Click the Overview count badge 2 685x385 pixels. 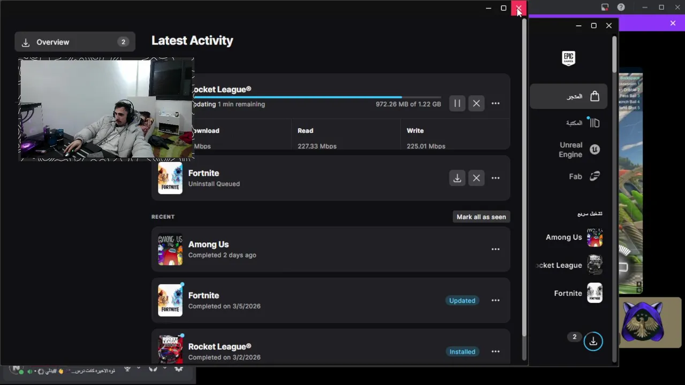point(123,42)
